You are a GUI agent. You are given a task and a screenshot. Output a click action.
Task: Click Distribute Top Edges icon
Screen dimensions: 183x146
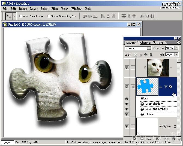[x=124, y=16]
